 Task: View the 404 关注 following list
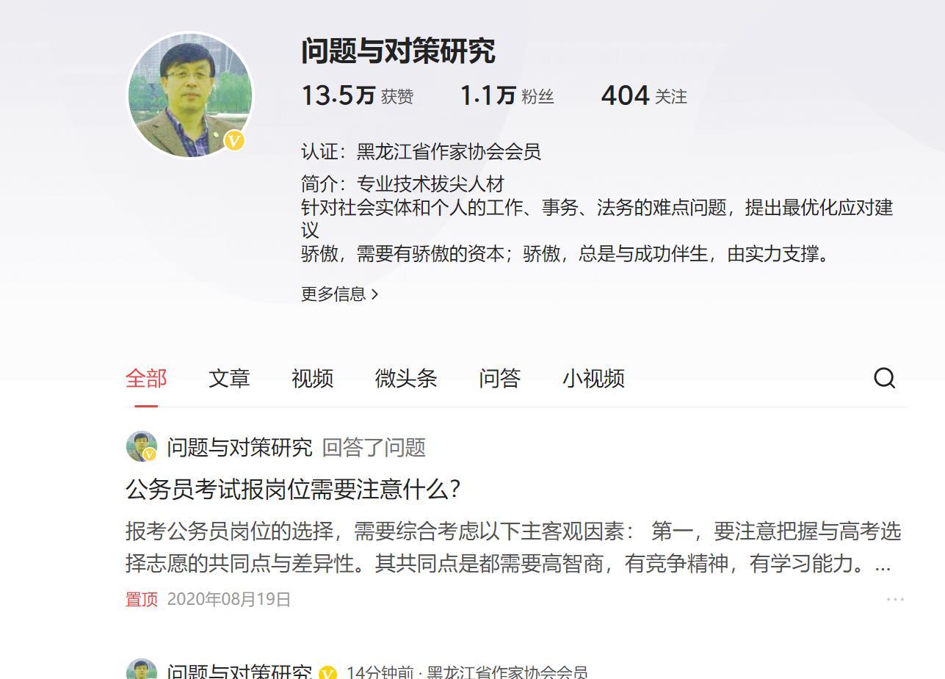(x=644, y=96)
